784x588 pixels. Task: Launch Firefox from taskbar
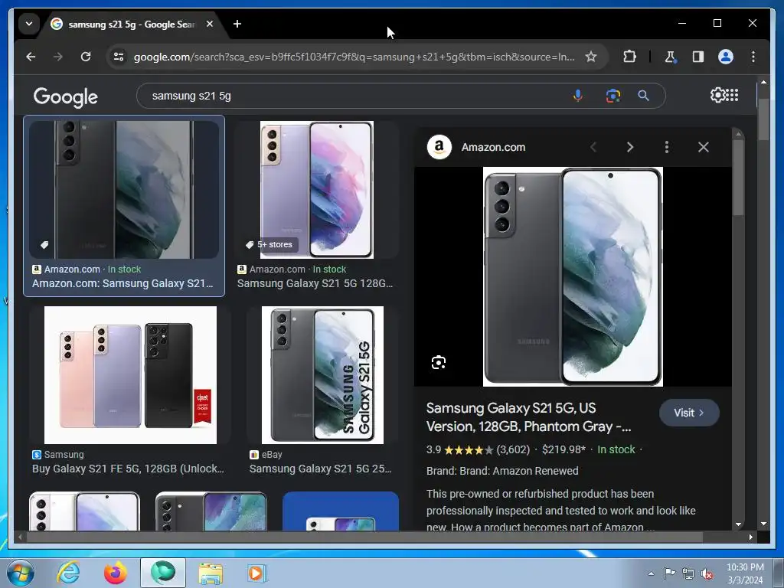[115, 573]
